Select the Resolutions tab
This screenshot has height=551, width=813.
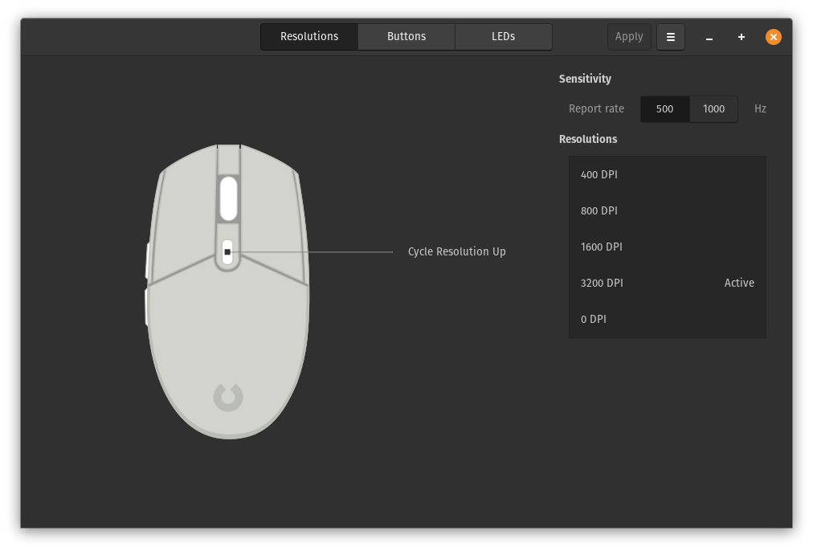click(x=309, y=37)
